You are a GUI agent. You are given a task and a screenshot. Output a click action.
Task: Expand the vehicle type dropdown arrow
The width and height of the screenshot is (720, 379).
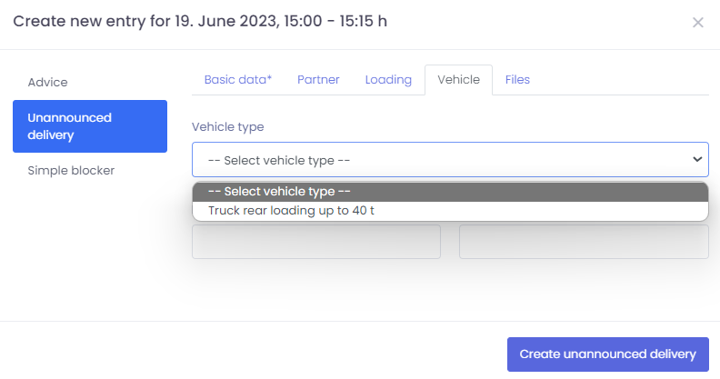697,160
